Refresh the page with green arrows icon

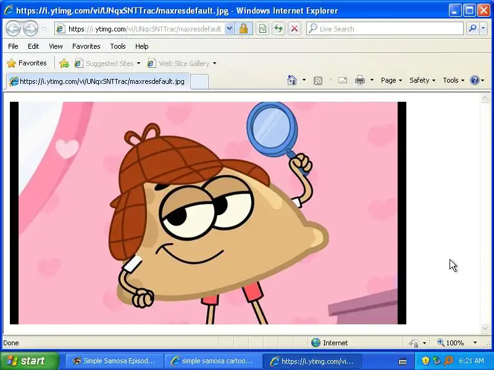coord(278,29)
